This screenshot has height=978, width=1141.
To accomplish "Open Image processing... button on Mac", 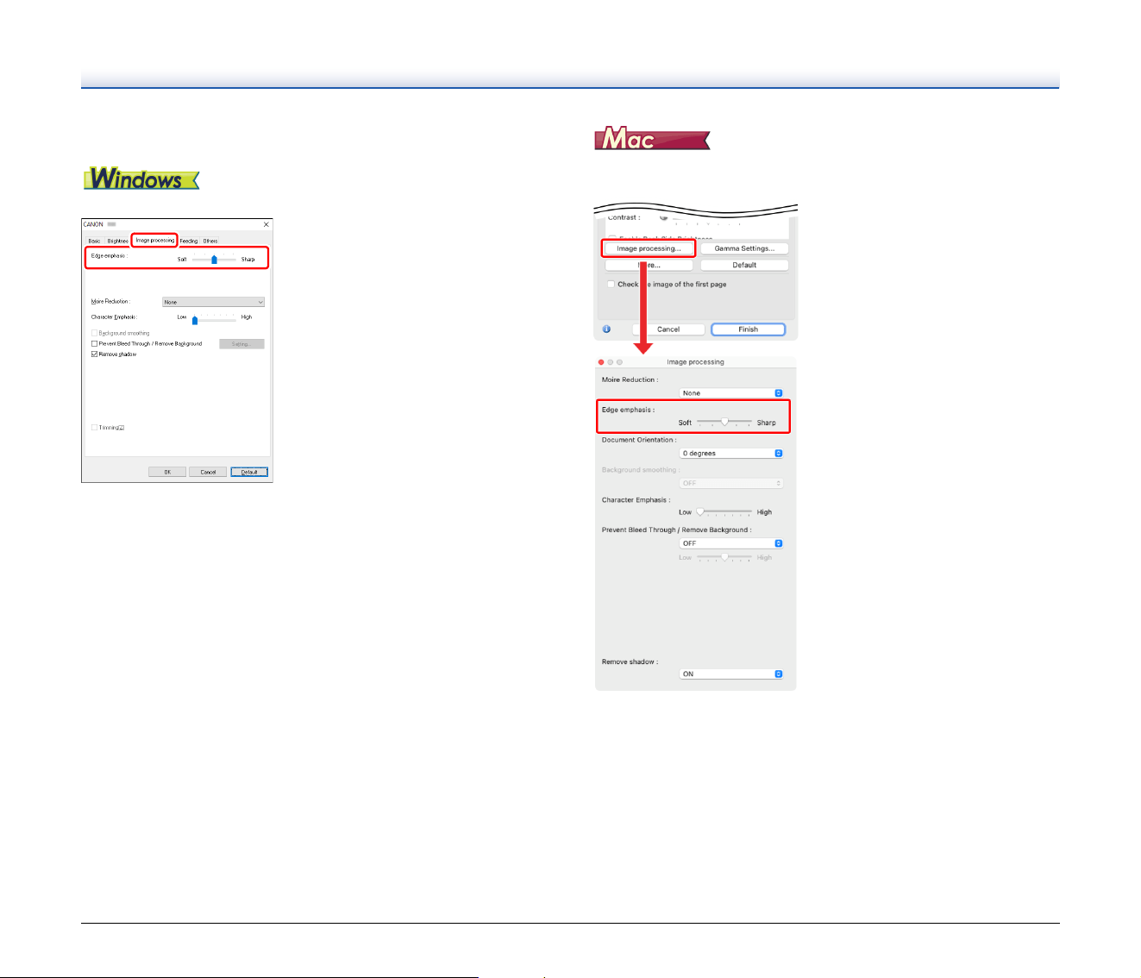I will click(649, 248).
